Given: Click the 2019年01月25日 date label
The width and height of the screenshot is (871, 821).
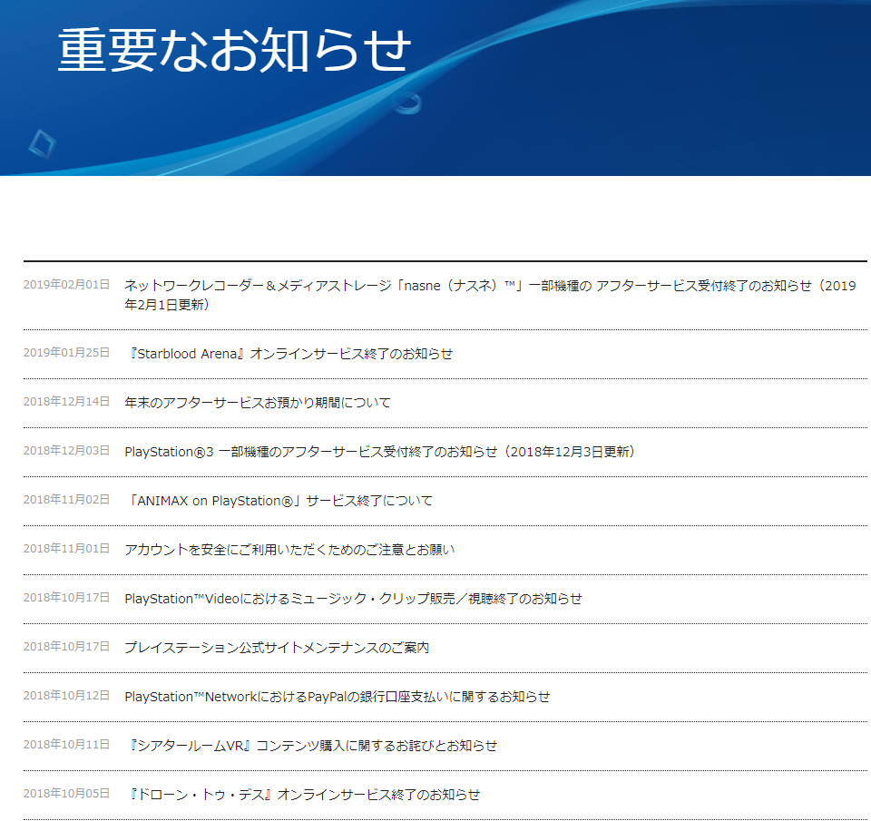Looking at the screenshot, I should [x=66, y=353].
